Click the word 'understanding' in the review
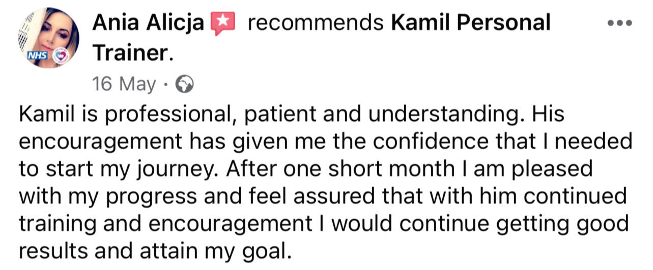653x270 pixels. point(444,114)
